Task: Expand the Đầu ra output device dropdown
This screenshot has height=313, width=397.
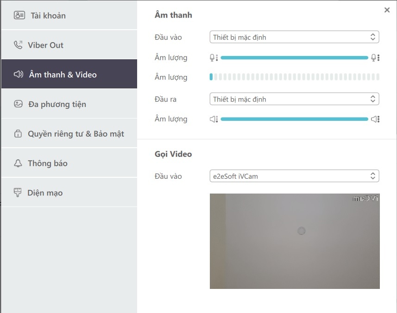Action: [294, 99]
